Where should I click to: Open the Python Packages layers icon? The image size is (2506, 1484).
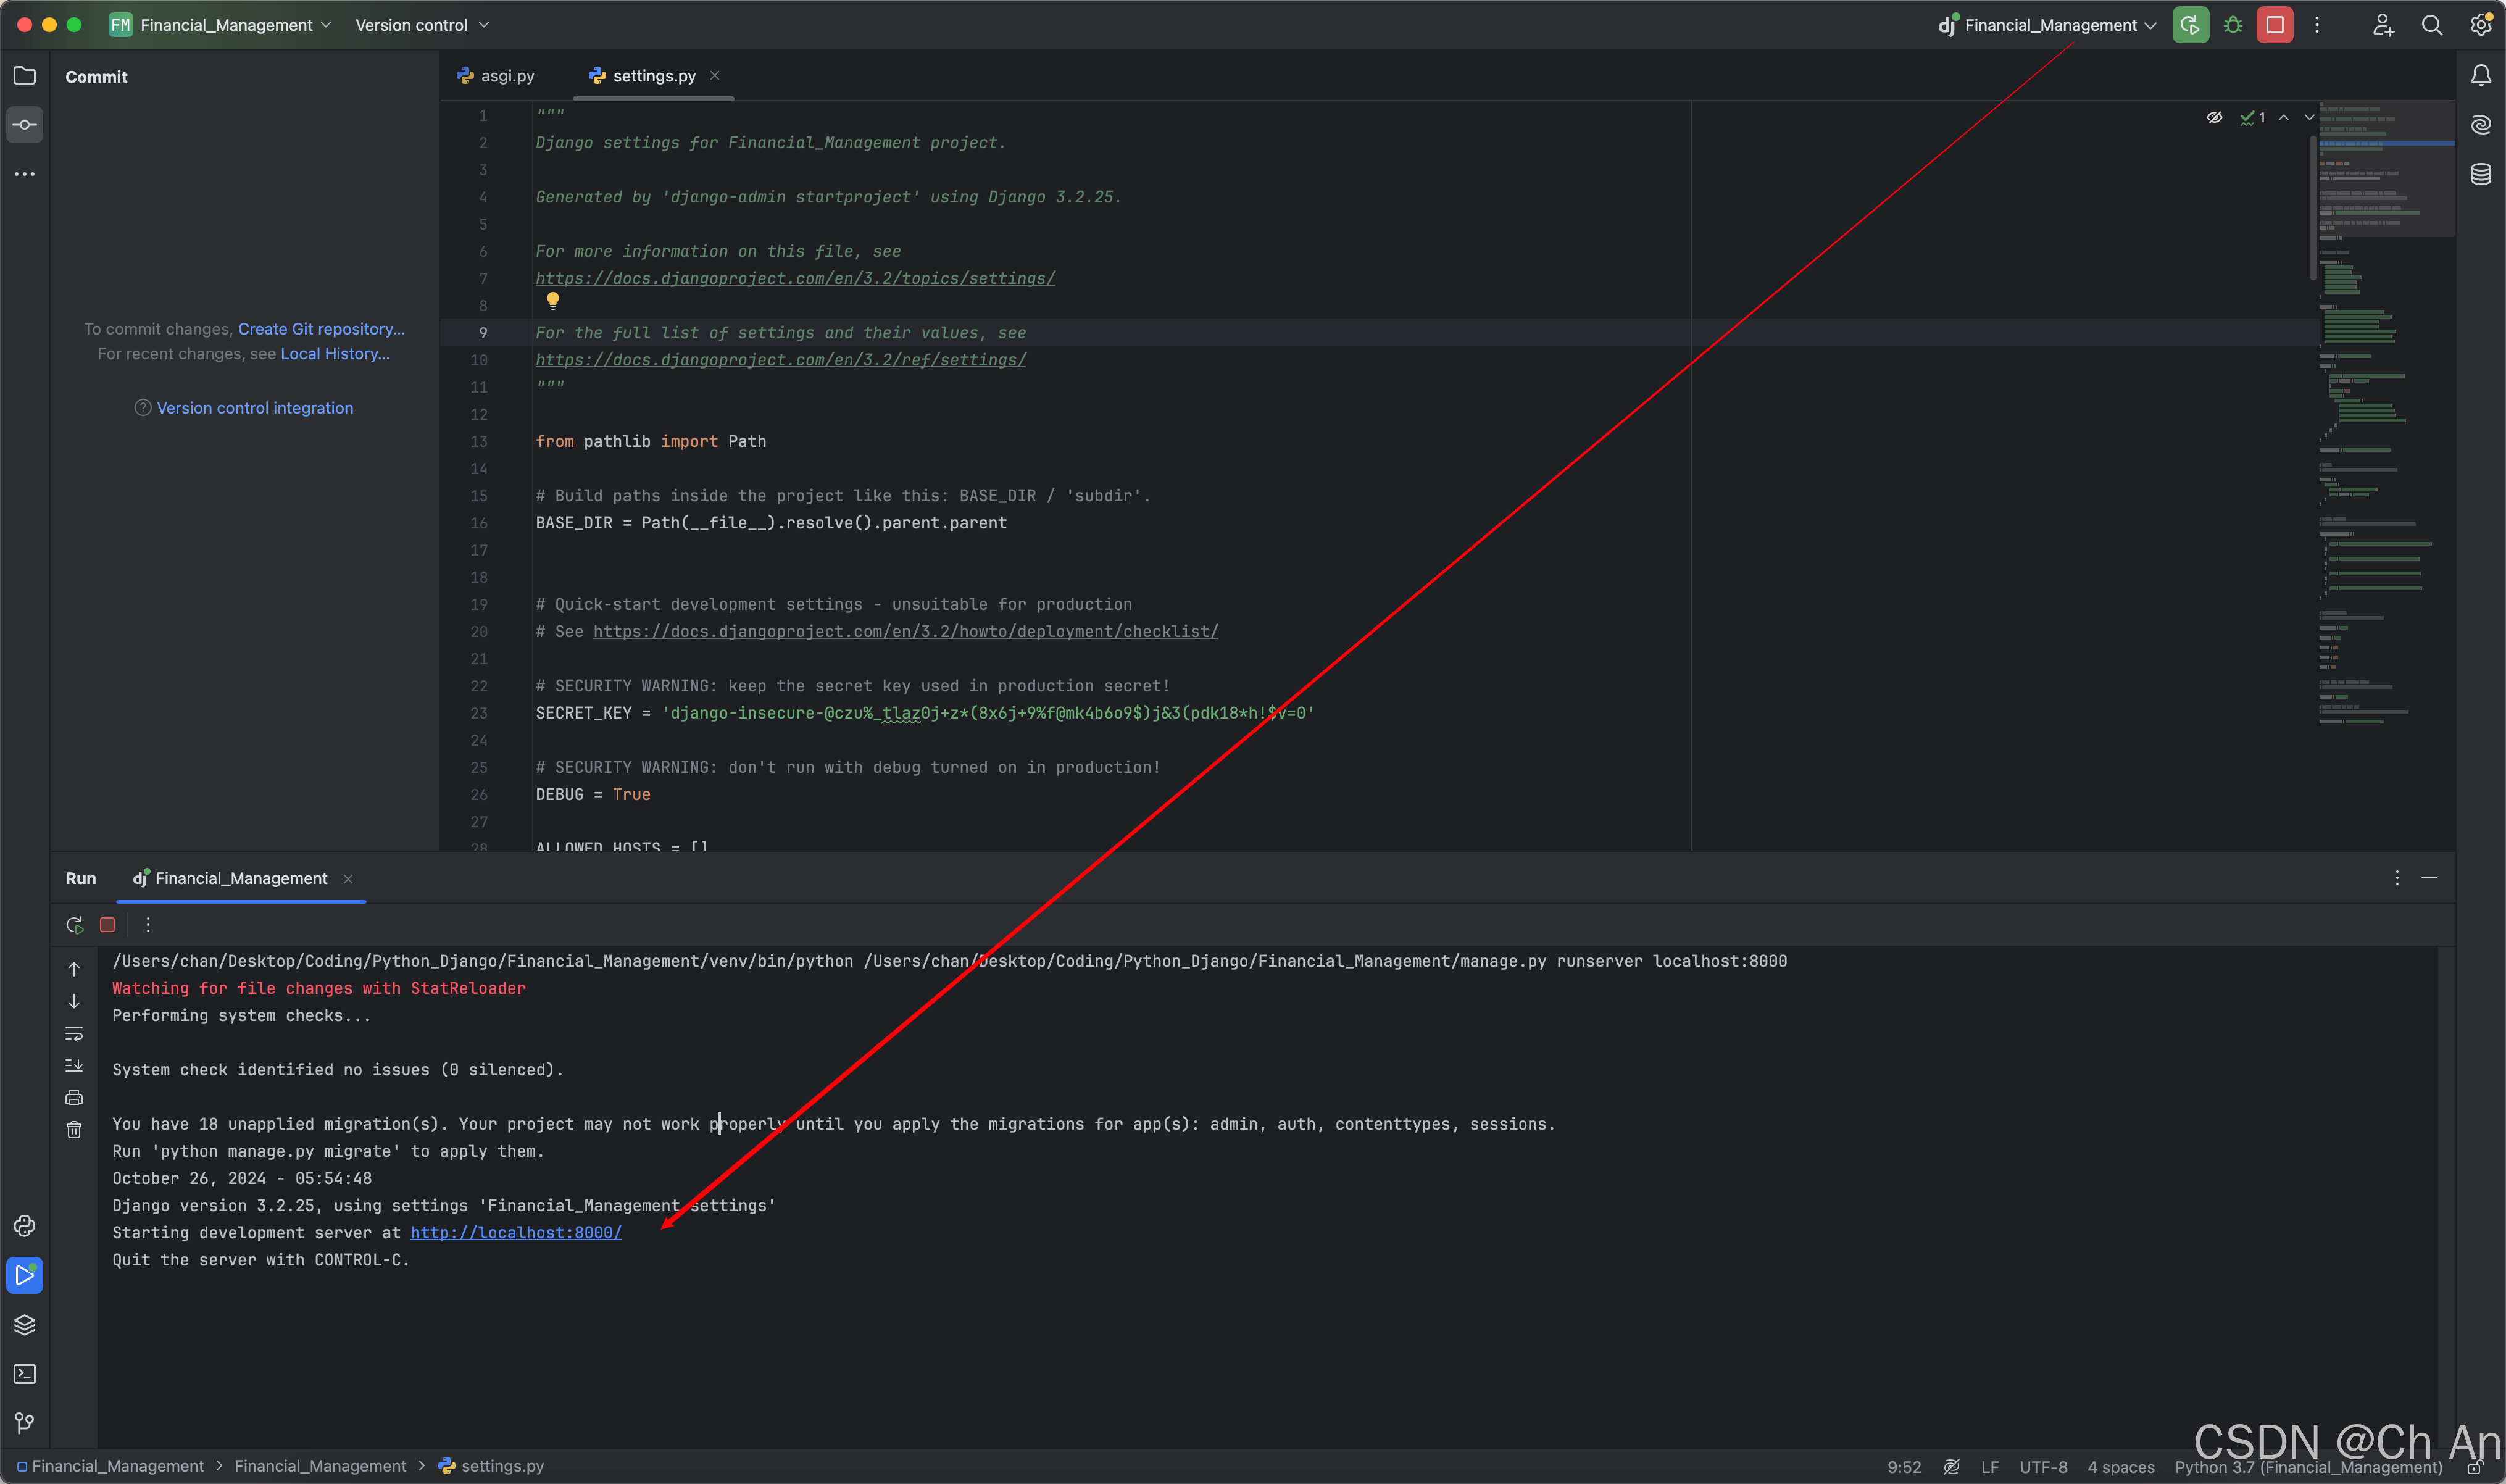(25, 1324)
